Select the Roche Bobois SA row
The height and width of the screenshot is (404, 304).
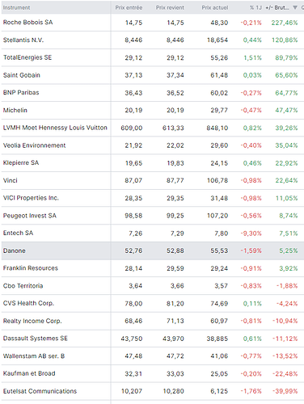[x=153, y=23]
